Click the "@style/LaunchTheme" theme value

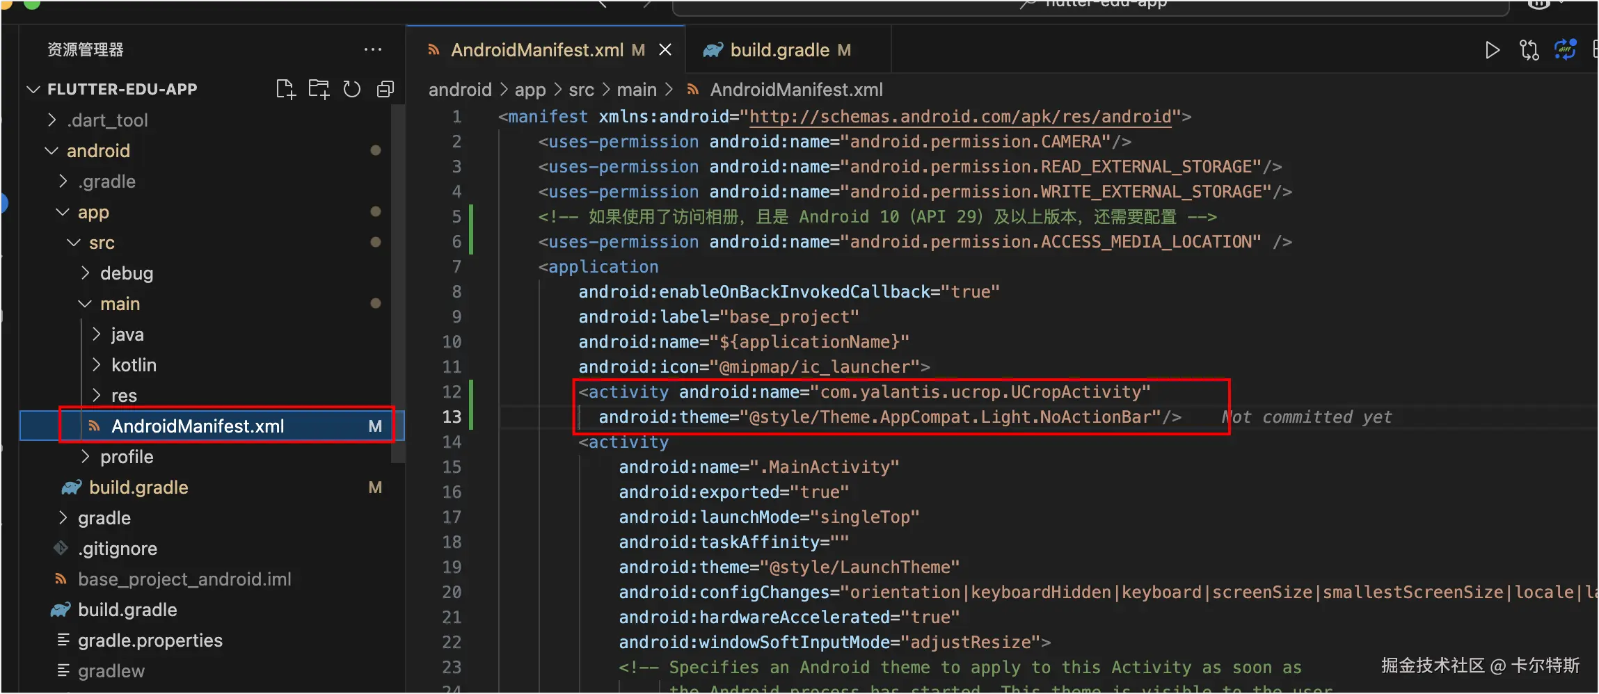tap(859, 567)
